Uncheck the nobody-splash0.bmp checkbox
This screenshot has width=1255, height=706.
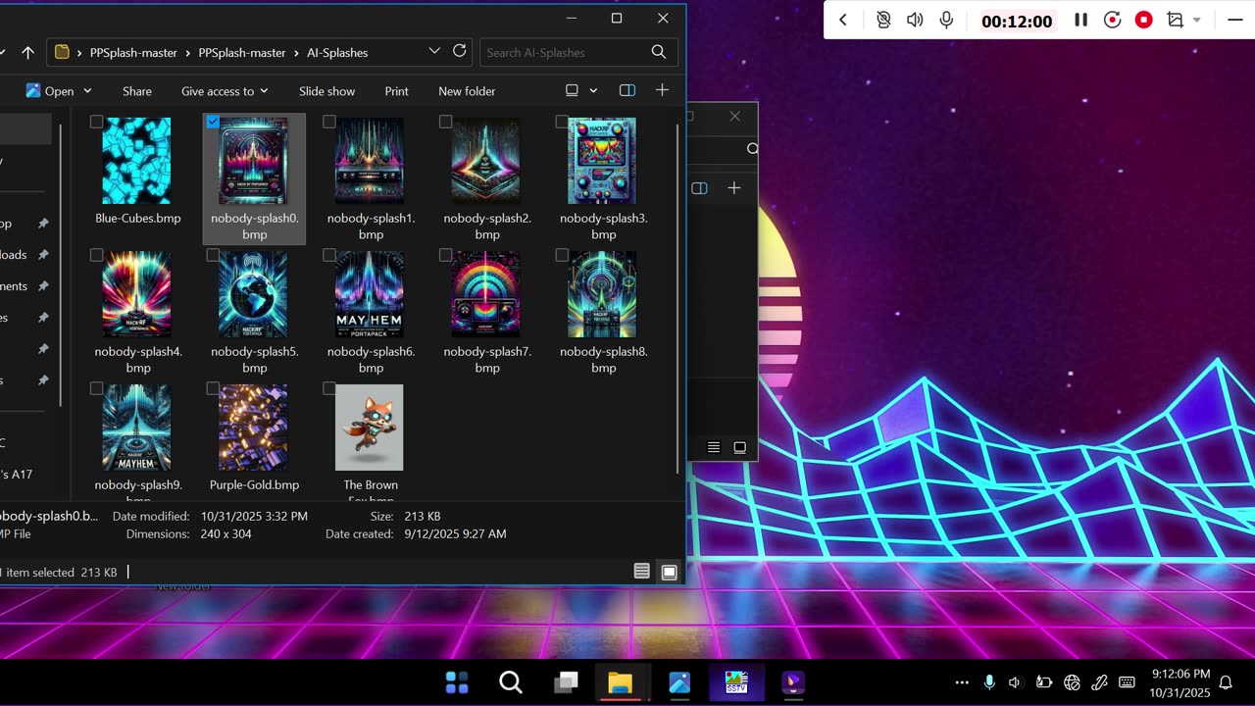click(x=213, y=122)
